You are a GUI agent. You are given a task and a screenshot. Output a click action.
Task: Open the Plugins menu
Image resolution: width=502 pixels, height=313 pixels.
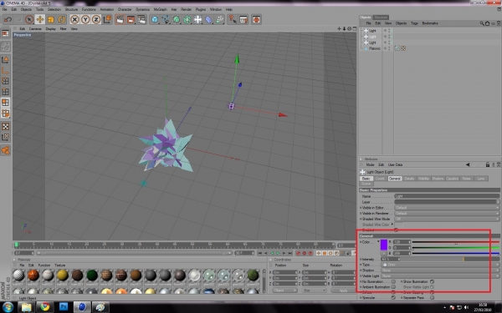[201, 9]
